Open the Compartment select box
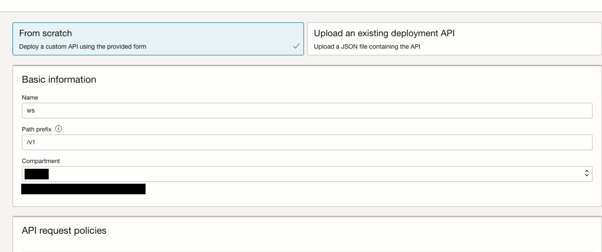The height and width of the screenshot is (252, 602). click(307, 174)
